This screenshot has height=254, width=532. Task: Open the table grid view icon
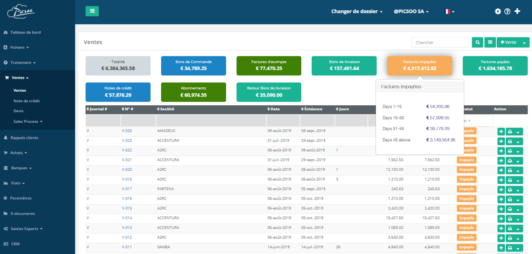pyautogui.click(x=490, y=42)
